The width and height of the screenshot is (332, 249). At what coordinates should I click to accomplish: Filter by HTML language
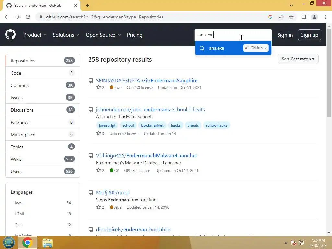[x=43, y=214]
